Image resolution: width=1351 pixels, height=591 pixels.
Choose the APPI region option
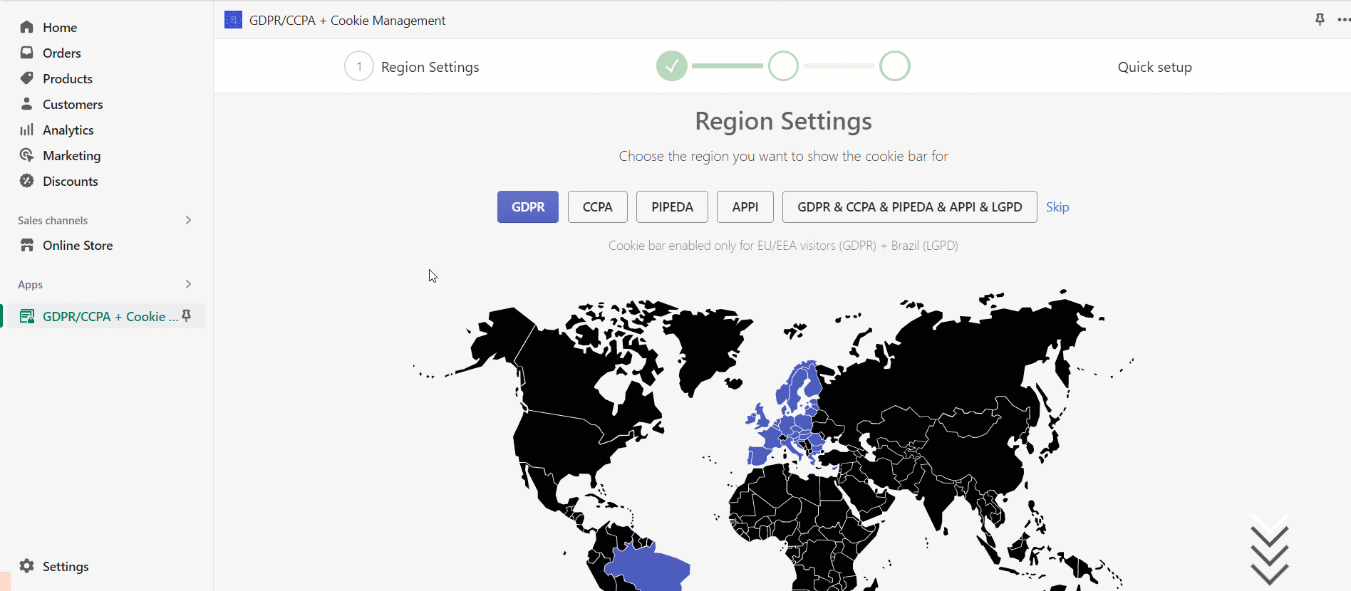tap(745, 207)
